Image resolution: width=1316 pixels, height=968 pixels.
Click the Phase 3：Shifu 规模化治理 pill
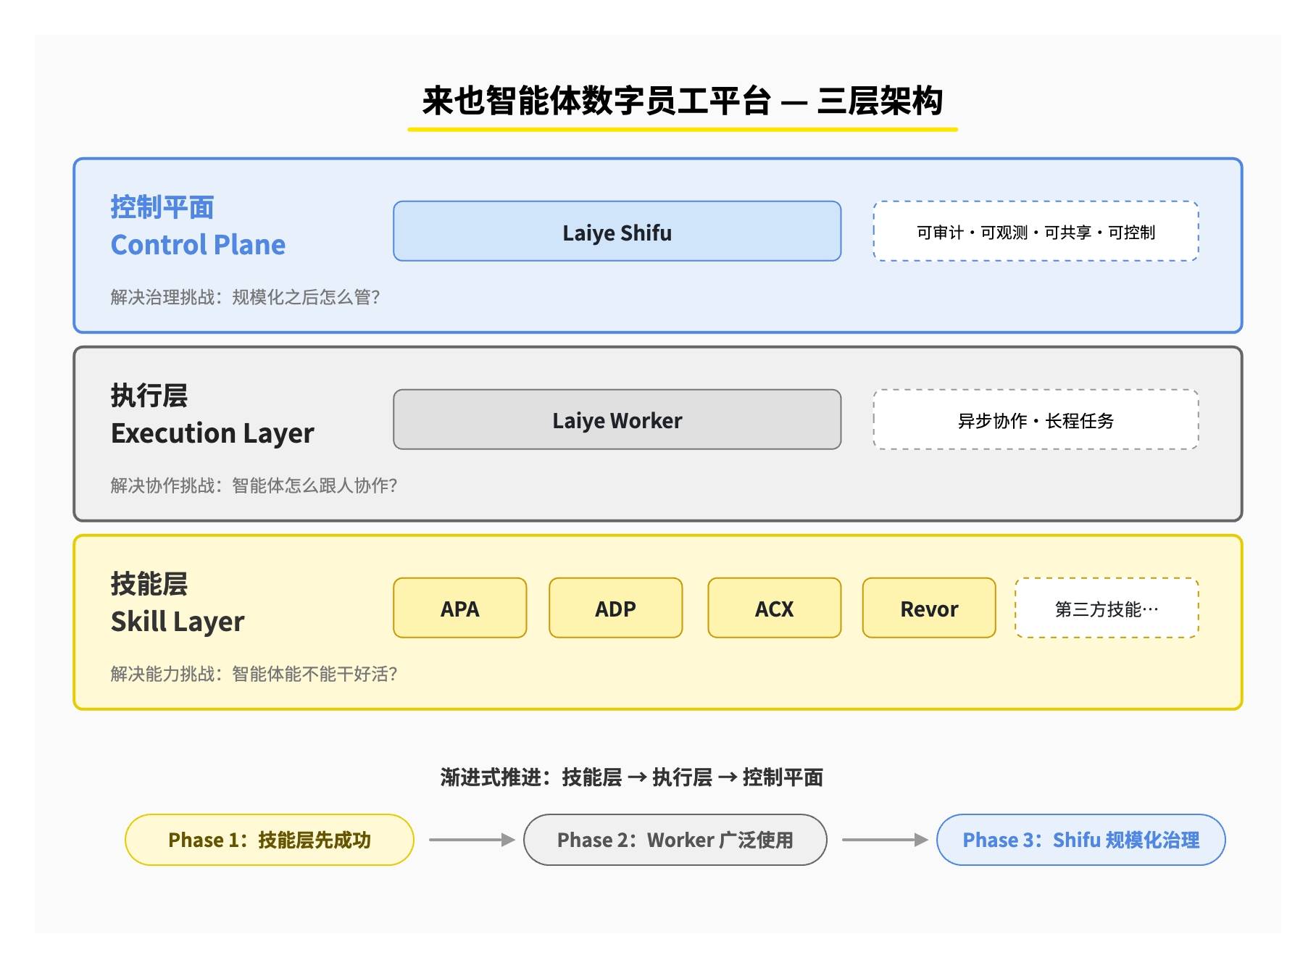click(x=1080, y=840)
